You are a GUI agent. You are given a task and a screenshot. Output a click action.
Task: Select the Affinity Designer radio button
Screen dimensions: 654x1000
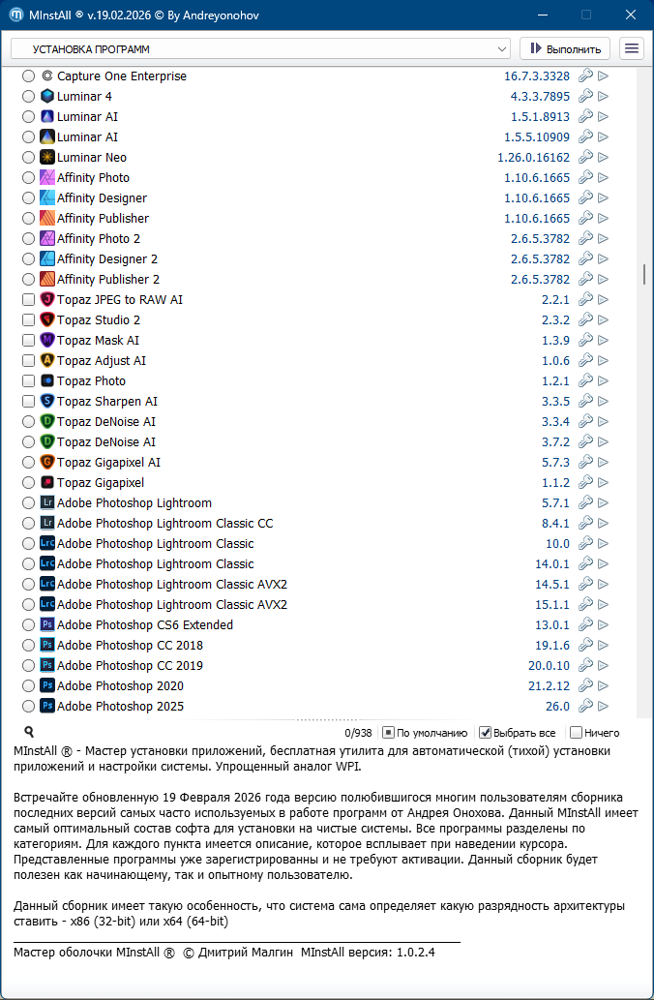pos(29,197)
